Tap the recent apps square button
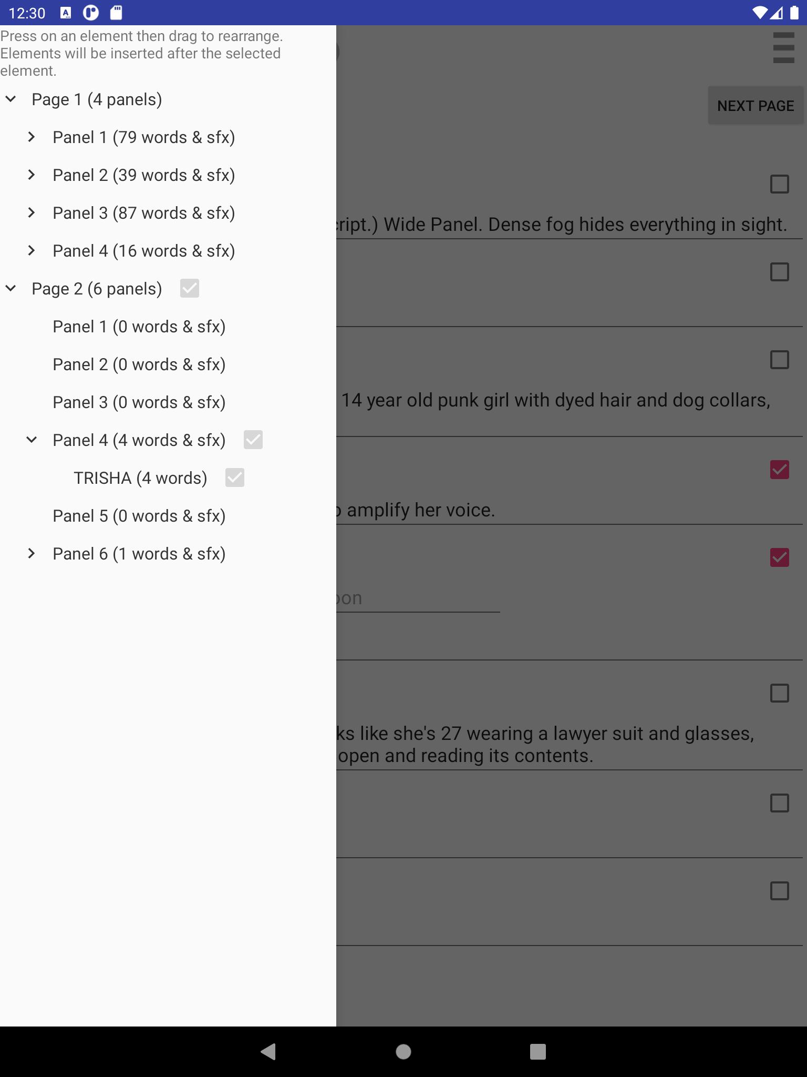The width and height of the screenshot is (807, 1077). [x=537, y=1052]
